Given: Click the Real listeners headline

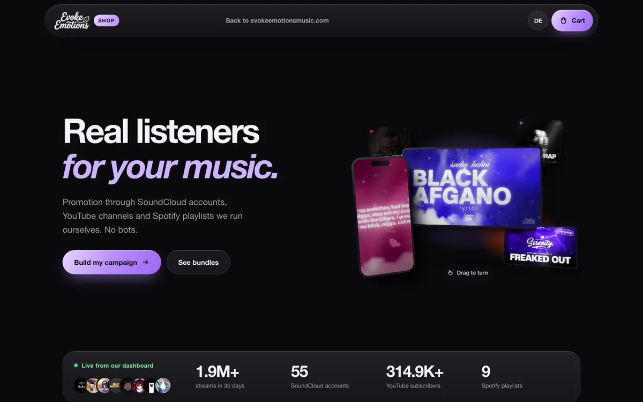Looking at the screenshot, I should click(161, 131).
